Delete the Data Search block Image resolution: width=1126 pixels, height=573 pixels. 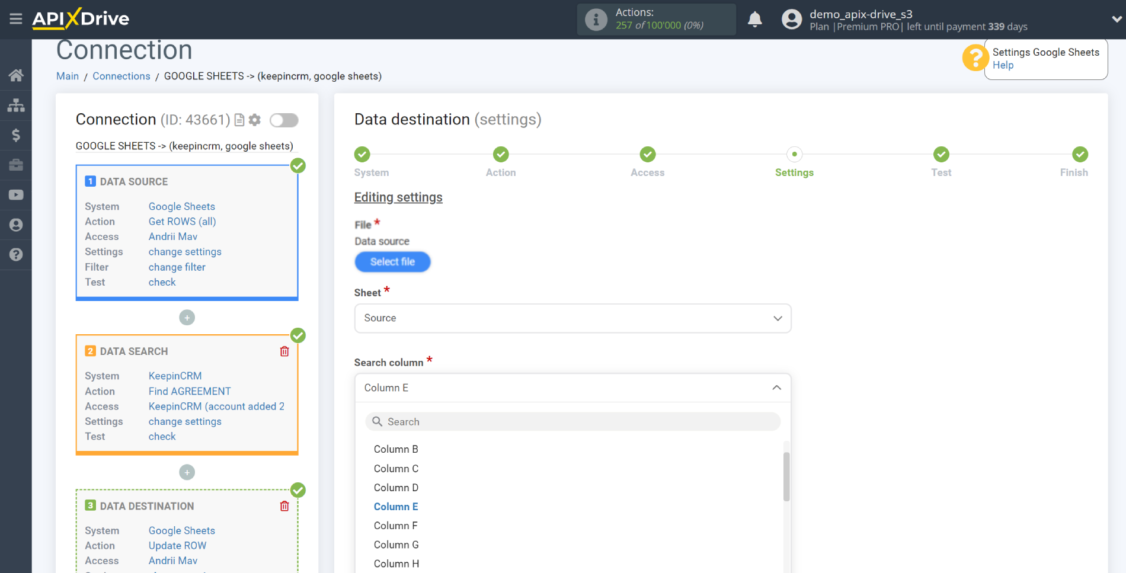pyautogui.click(x=284, y=351)
